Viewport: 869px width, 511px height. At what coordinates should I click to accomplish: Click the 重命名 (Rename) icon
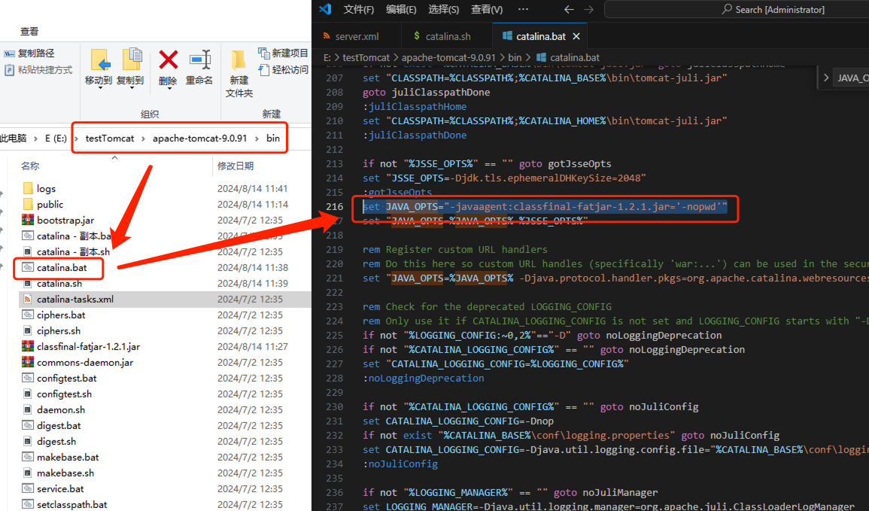pyautogui.click(x=200, y=59)
